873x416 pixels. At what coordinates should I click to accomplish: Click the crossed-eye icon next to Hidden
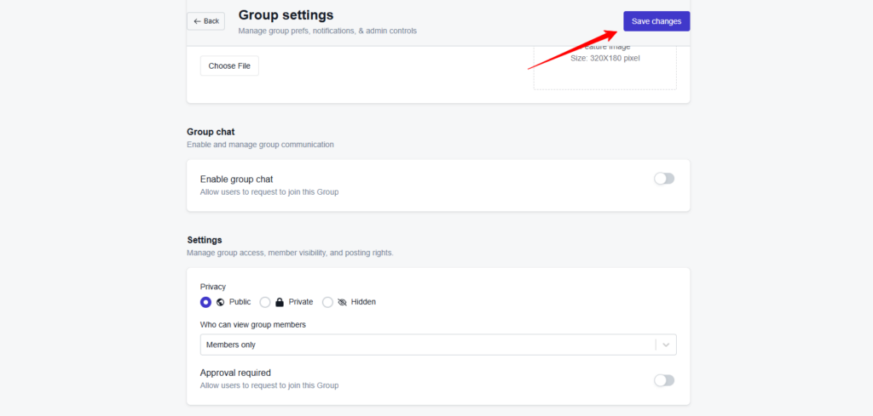click(342, 302)
